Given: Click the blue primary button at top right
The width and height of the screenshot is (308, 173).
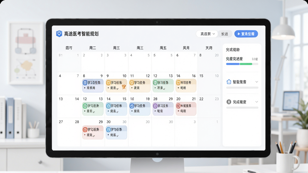Looking at the screenshot, I should coord(246,34).
